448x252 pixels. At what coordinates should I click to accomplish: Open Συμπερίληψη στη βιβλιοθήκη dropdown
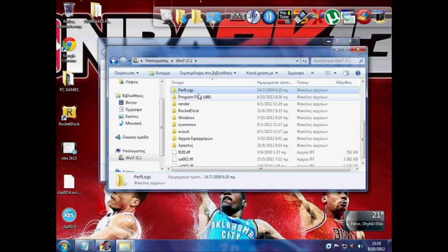[x=208, y=73]
